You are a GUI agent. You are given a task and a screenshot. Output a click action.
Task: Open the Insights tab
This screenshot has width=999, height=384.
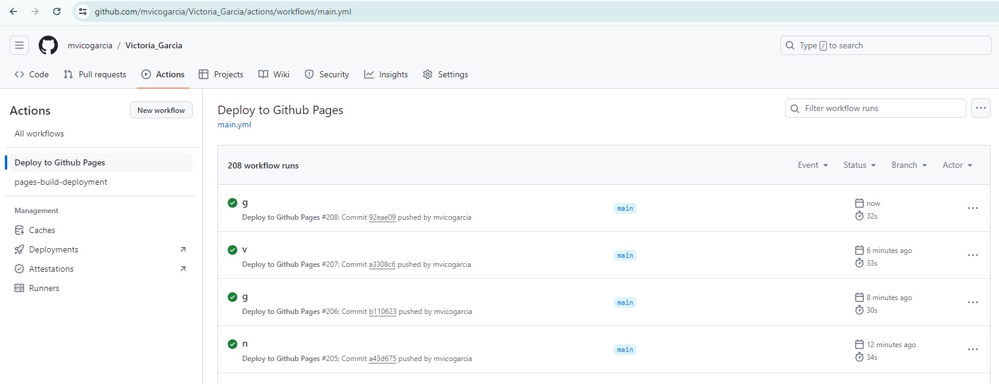(x=386, y=74)
